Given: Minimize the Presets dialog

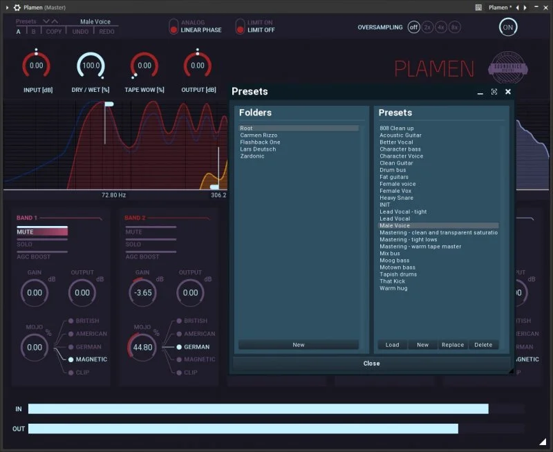Looking at the screenshot, I should (x=480, y=93).
